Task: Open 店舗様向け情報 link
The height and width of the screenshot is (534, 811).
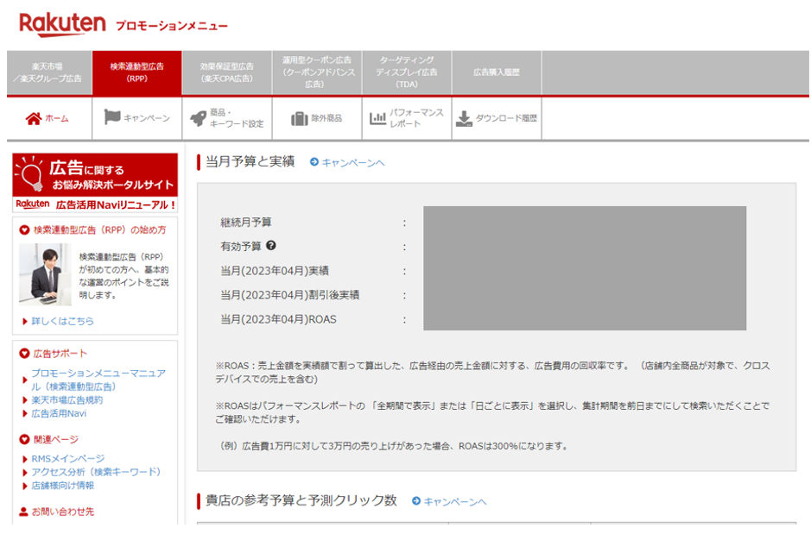Action: coord(62,486)
